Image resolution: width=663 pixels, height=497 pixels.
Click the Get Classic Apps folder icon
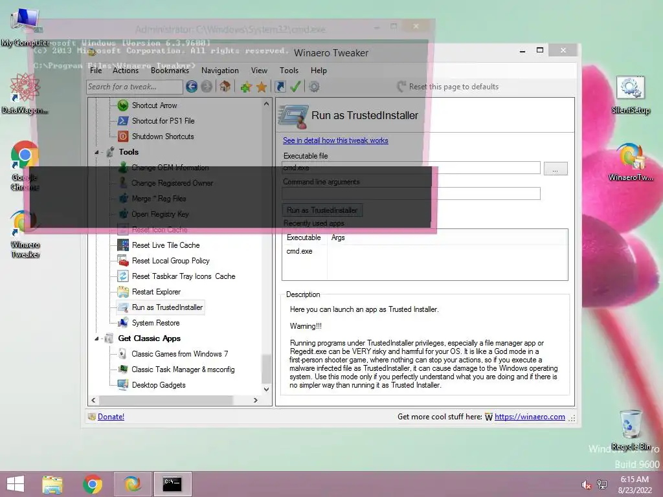coord(109,338)
